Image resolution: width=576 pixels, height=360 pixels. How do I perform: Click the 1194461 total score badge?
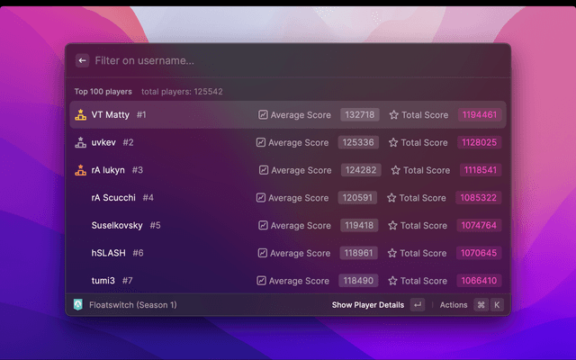point(479,115)
